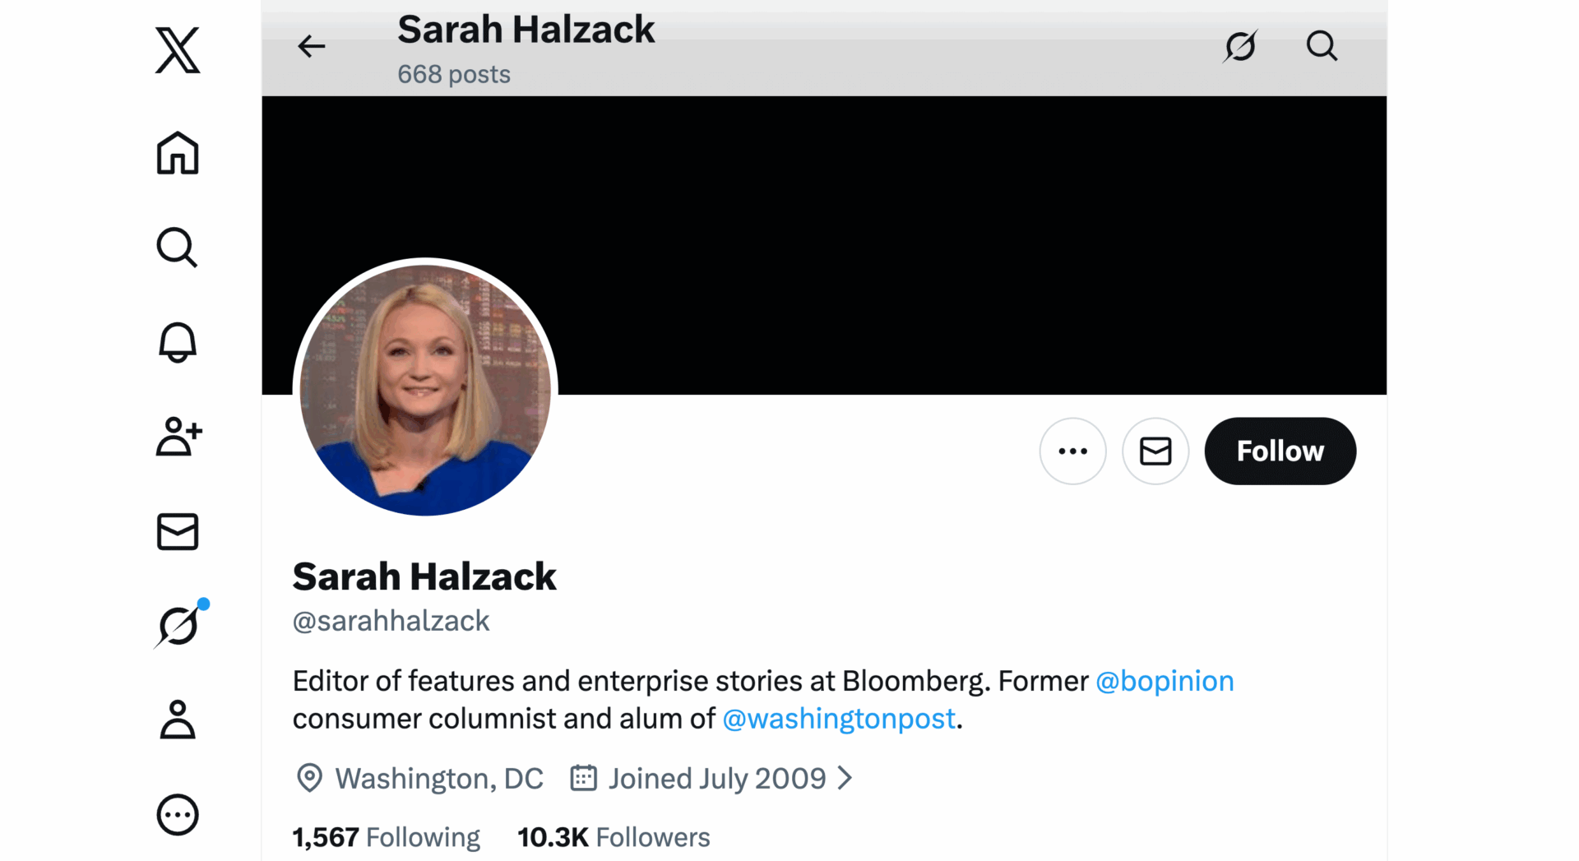Click the back arrow on Sarah Halzack's profile
The width and height of the screenshot is (1579, 861).
pos(310,46)
